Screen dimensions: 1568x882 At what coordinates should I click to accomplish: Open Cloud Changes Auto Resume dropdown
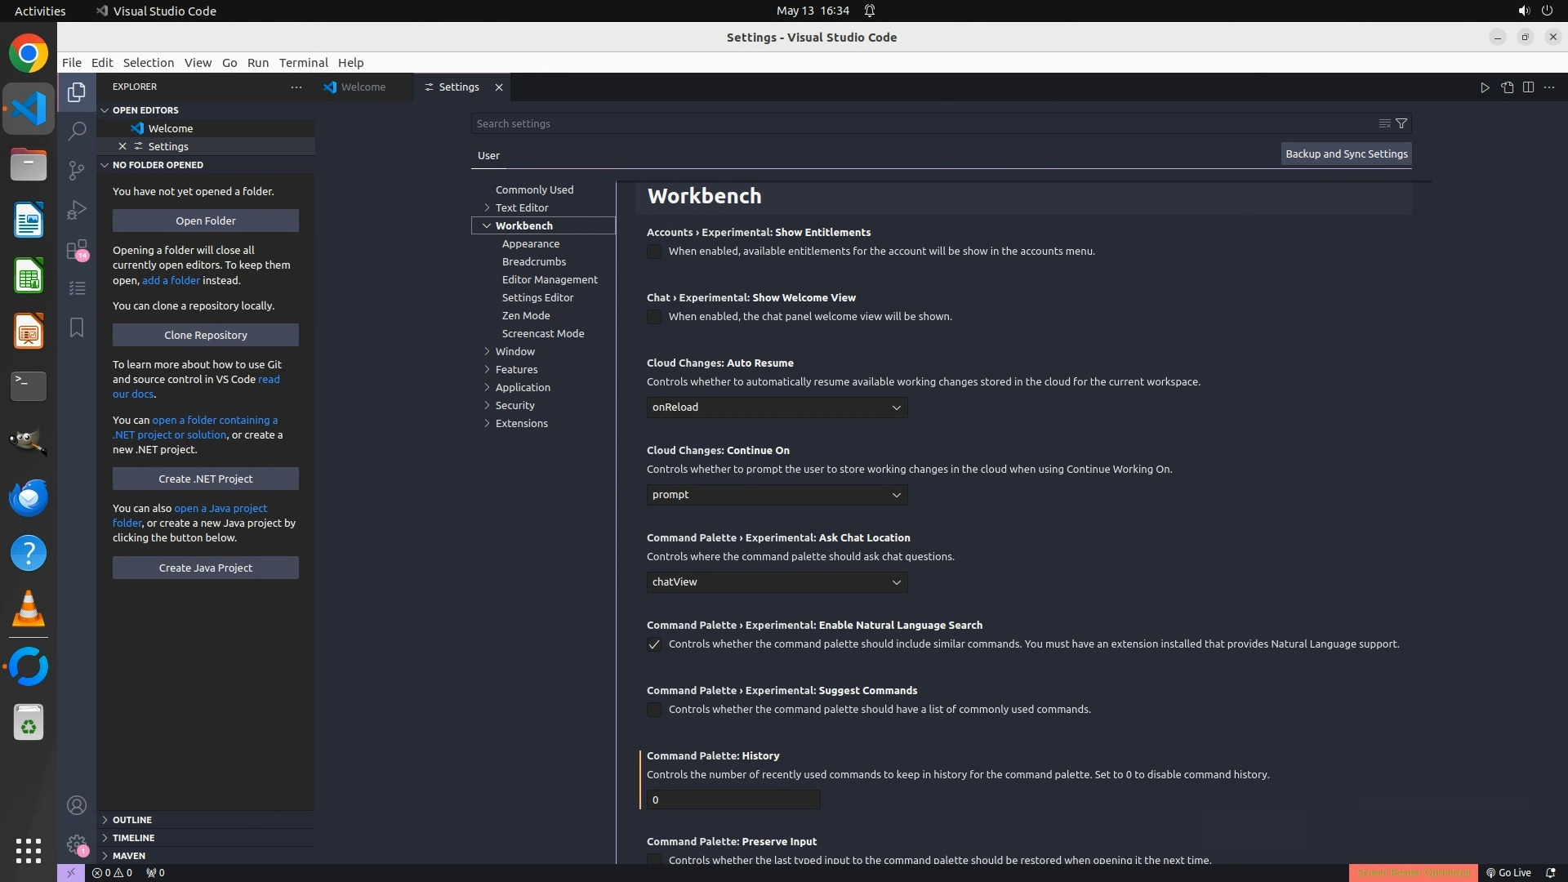click(x=777, y=408)
